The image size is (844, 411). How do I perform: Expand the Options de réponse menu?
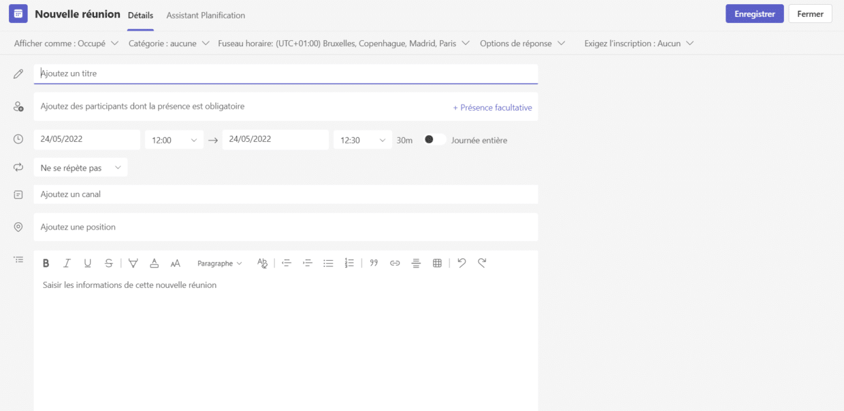[522, 43]
